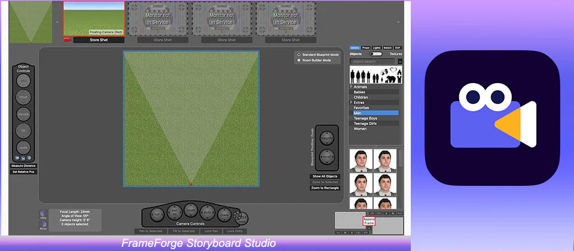The height and width of the screenshot is (251, 574).
Task: Click the Zoom to Selected button
Action: 325,182
